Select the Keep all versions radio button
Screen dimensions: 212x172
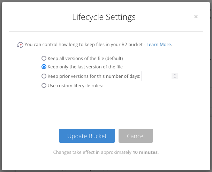tap(44, 58)
